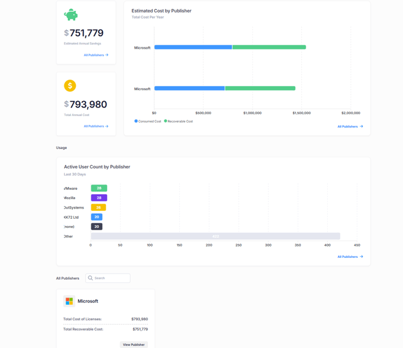Click the yellow dollar coin icon
The image size is (403, 348).
pyautogui.click(x=70, y=85)
